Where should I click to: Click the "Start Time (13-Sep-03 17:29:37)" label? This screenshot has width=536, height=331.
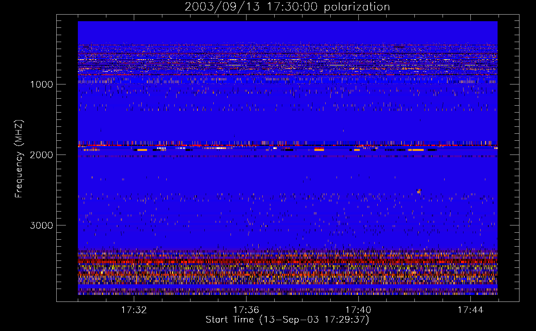pyautogui.click(x=287, y=320)
